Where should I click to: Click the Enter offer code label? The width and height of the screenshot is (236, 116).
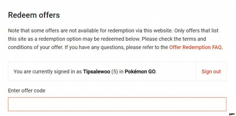coord(27,91)
